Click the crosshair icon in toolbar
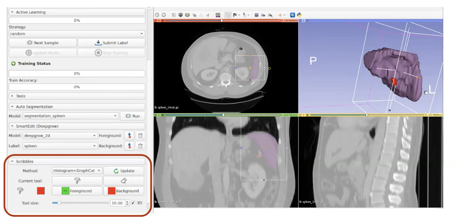This screenshot has width=457, height=221. coord(280,15)
